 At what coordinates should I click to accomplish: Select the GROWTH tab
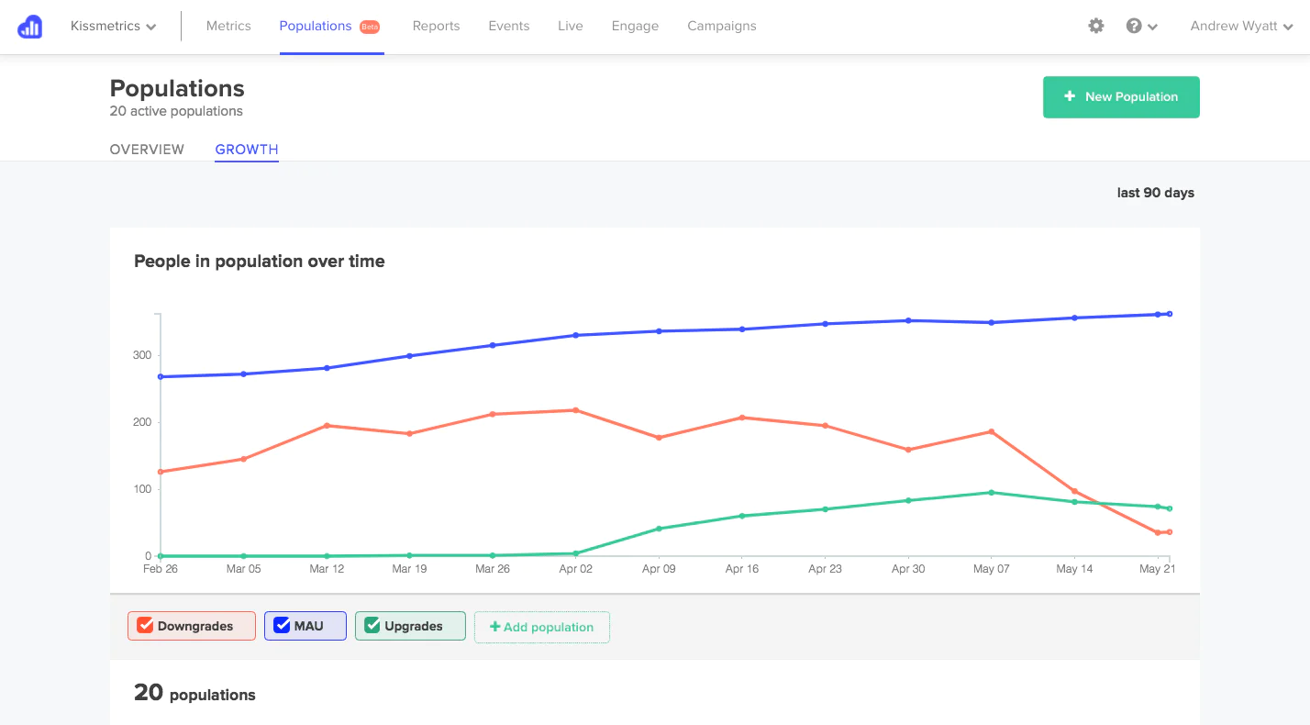(x=247, y=150)
